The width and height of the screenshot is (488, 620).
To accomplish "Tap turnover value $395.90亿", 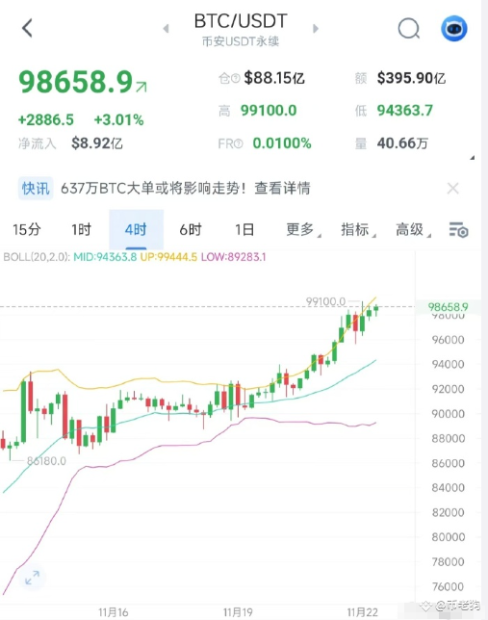I will point(411,78).
